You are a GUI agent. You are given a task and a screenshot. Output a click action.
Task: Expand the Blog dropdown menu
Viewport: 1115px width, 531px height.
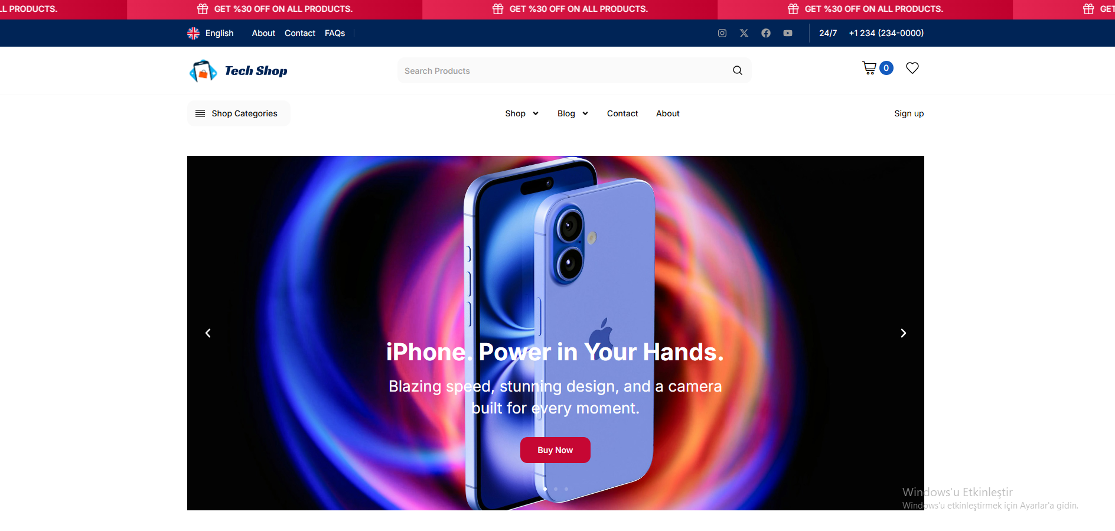pyautogui.click(x=572, y=113)
